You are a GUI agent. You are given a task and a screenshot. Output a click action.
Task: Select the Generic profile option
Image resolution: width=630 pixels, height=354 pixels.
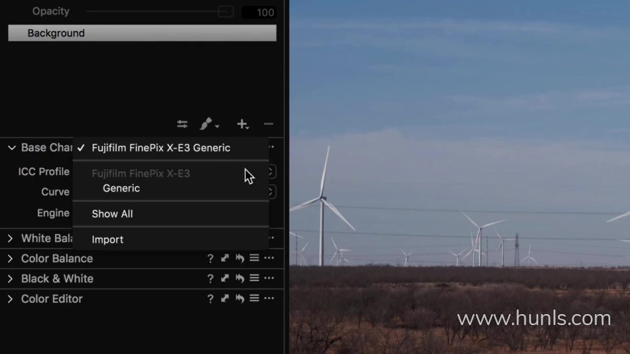pyautogui.click(x=121, y=188)
